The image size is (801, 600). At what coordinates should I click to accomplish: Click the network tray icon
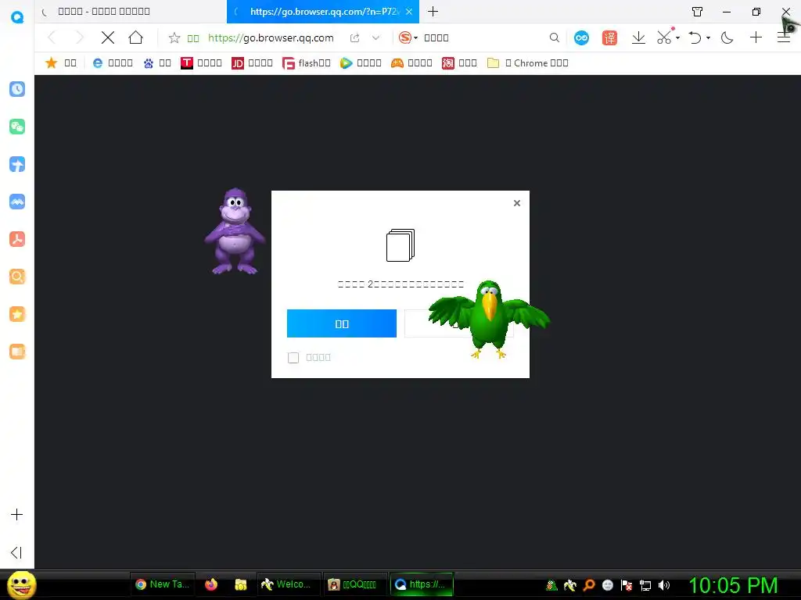[x=645, y=585]
